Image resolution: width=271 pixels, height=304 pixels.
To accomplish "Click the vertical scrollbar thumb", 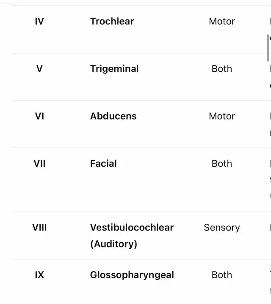I will [x=268, y=47].
